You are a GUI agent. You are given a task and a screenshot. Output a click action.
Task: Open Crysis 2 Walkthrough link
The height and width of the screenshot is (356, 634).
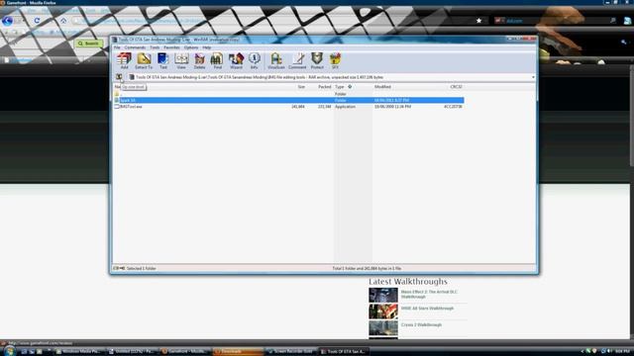(x=421, y=325)
